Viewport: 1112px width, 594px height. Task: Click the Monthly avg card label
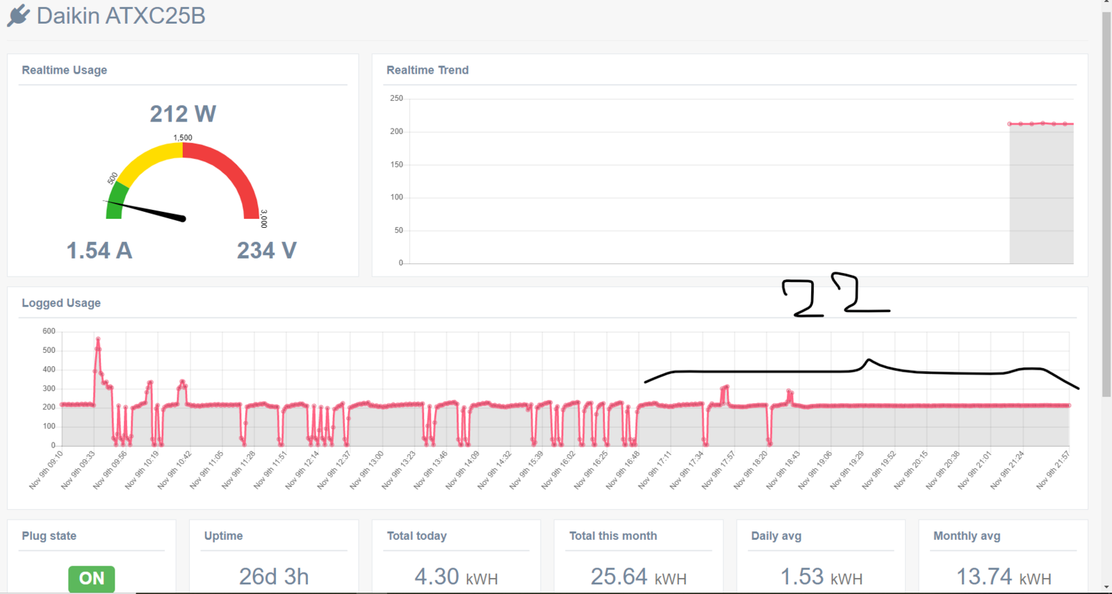pyautogui.click(x=967, y=536)
